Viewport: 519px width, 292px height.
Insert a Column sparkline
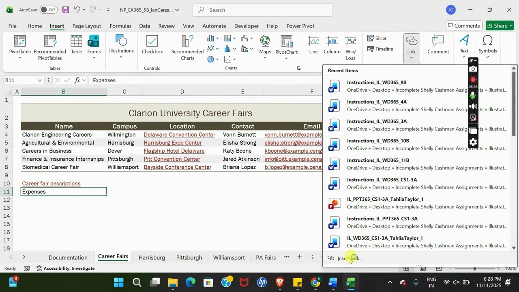coord(332,45)
